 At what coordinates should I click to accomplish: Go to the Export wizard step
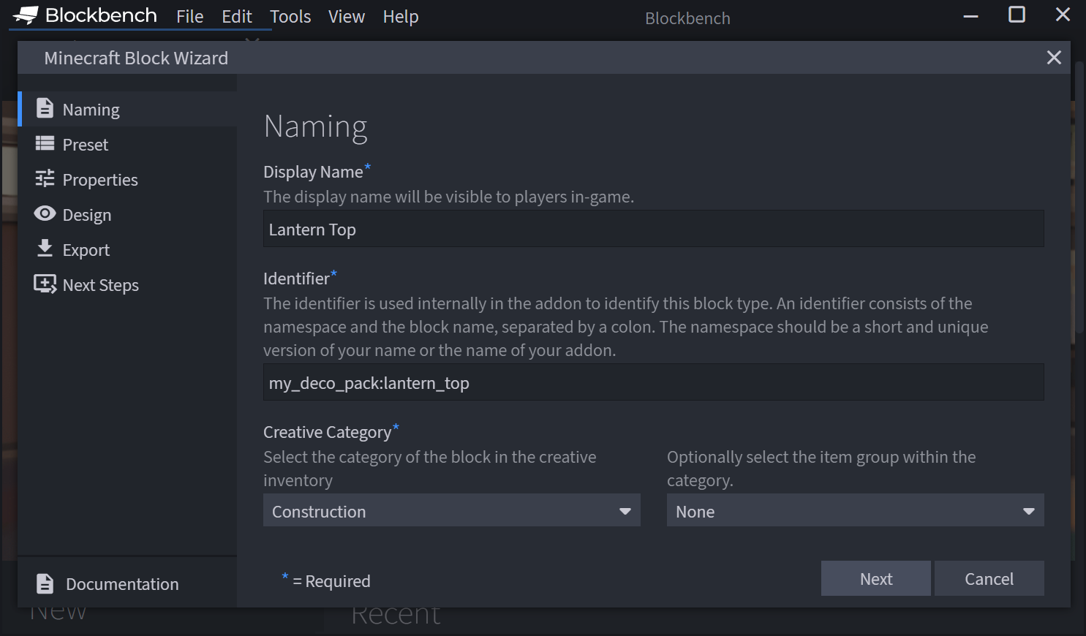pyautogui.click(x=127, y=249)
